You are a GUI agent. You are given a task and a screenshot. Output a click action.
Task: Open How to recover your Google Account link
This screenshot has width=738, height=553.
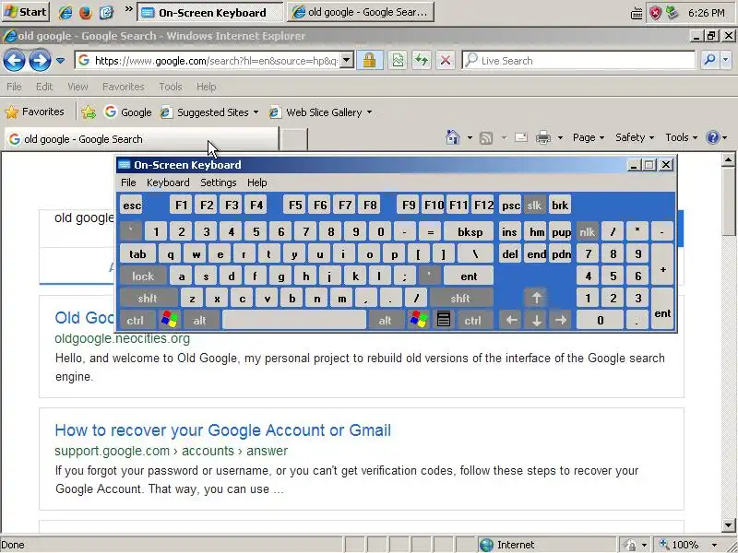tap(222, 430)
